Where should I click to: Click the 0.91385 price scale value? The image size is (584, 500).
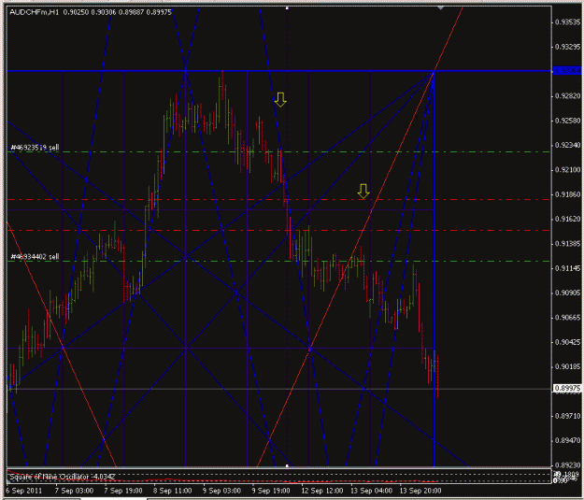567,243
